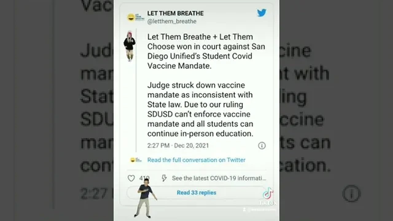Open Read the full conversation on Twitter
393x221 pixels.
196,160
